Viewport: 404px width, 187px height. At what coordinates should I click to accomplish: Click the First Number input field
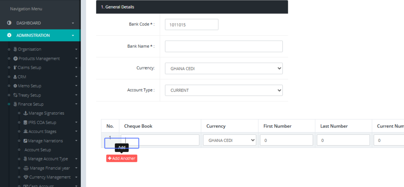286,140
